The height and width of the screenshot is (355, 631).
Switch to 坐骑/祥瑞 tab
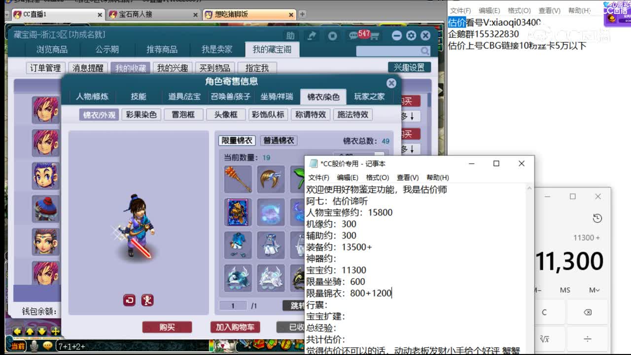point(277,97)
